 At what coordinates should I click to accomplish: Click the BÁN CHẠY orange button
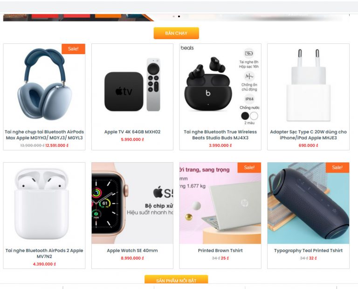176,33
